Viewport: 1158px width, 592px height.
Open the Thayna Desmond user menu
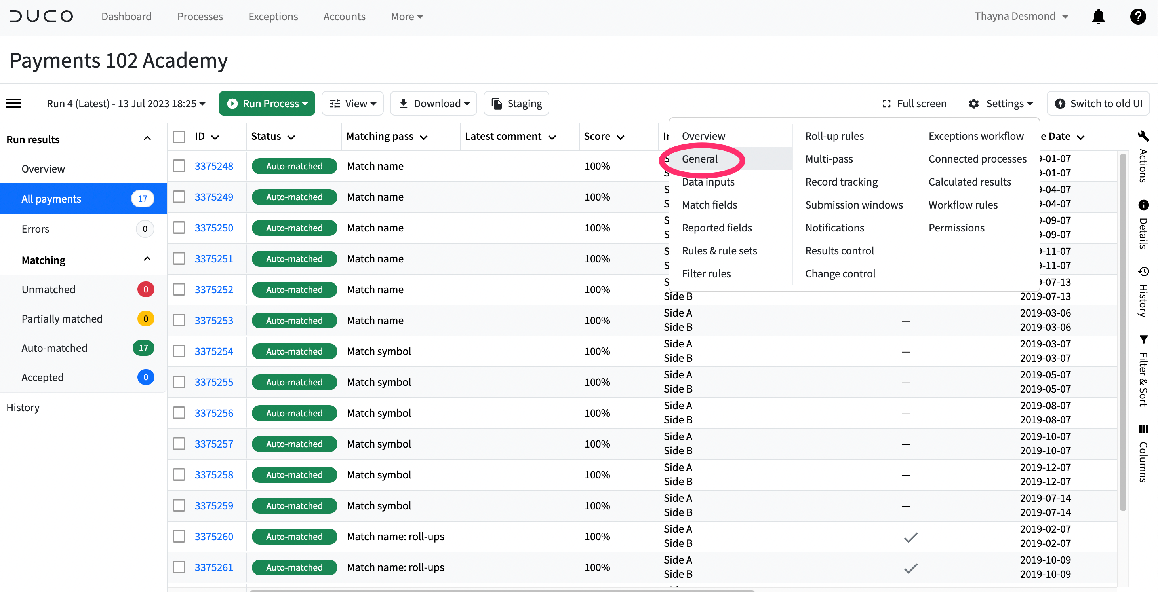point(1021,16)
